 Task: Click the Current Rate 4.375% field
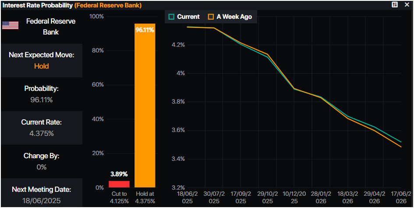tap(42, 128)
